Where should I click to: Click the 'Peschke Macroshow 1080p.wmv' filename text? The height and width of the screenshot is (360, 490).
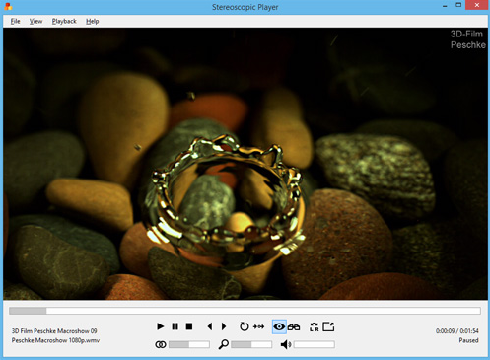[x=55, y=340]
